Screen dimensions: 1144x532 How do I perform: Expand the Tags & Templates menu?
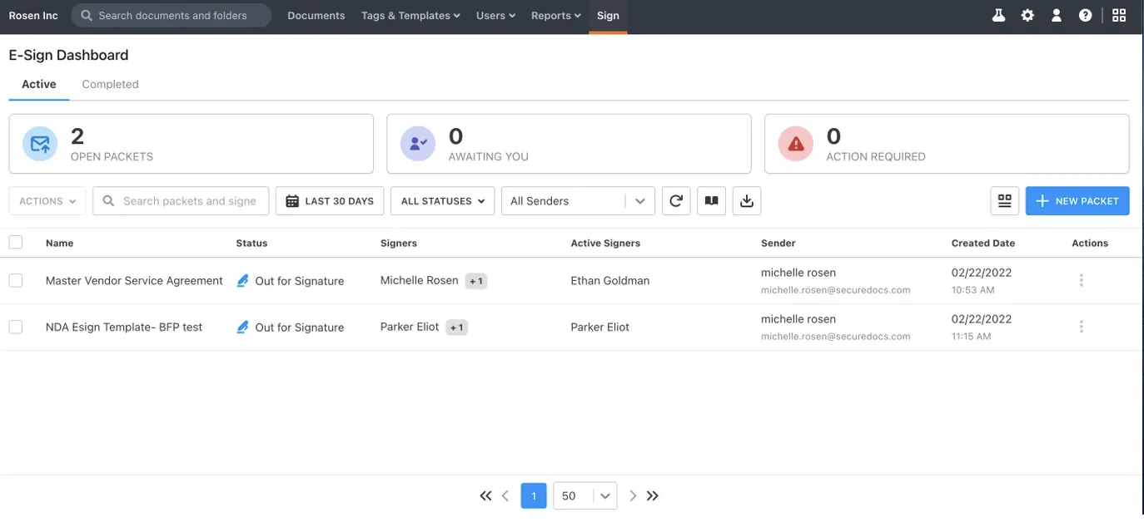[410, 16]
